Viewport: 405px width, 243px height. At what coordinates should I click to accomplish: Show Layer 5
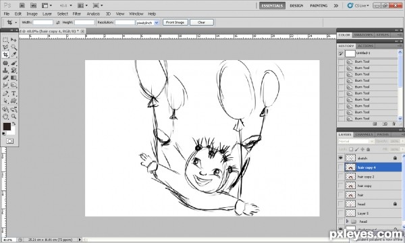click(x=341, y=213)
